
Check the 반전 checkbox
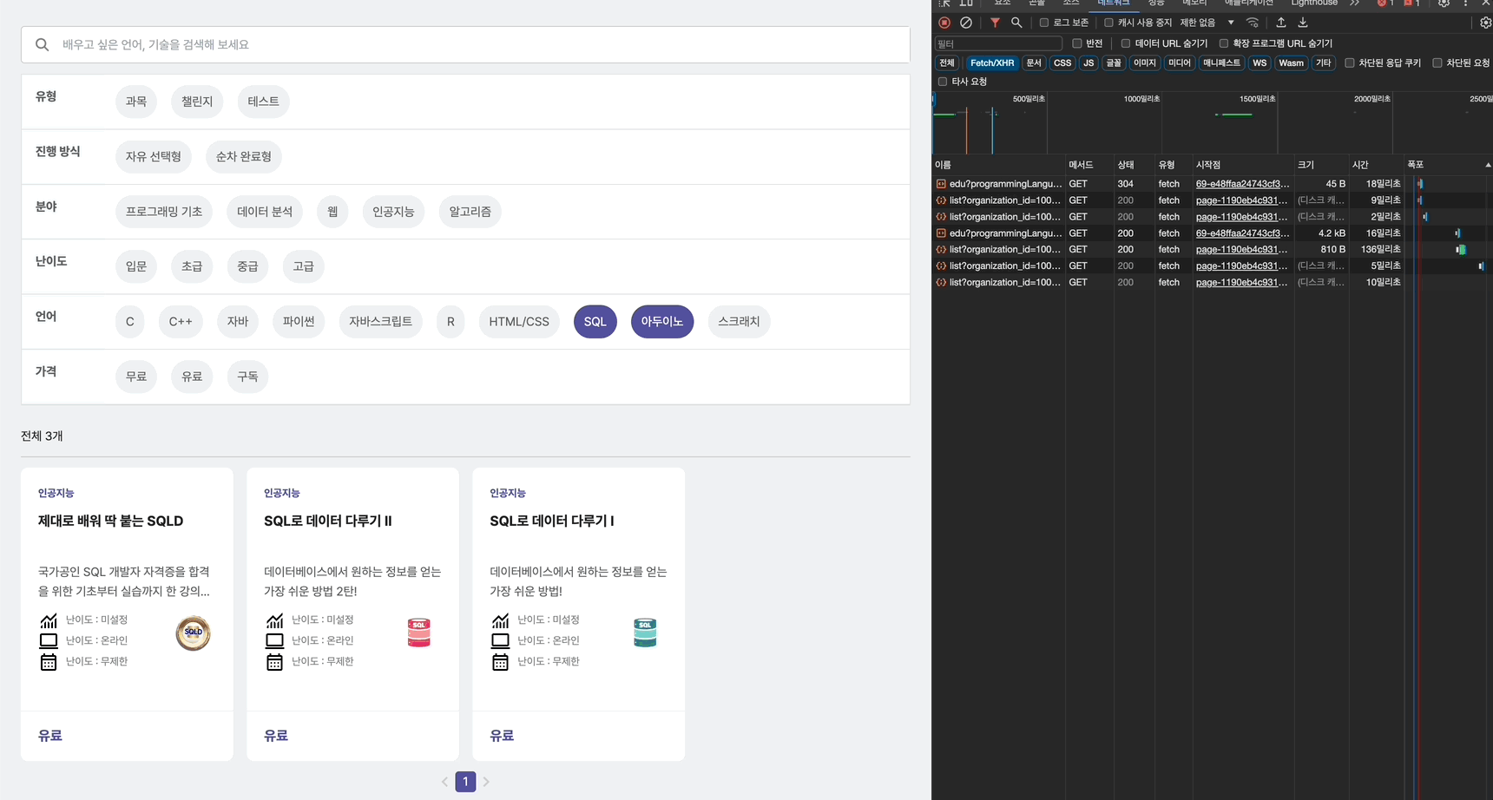tap(1077, 43)
